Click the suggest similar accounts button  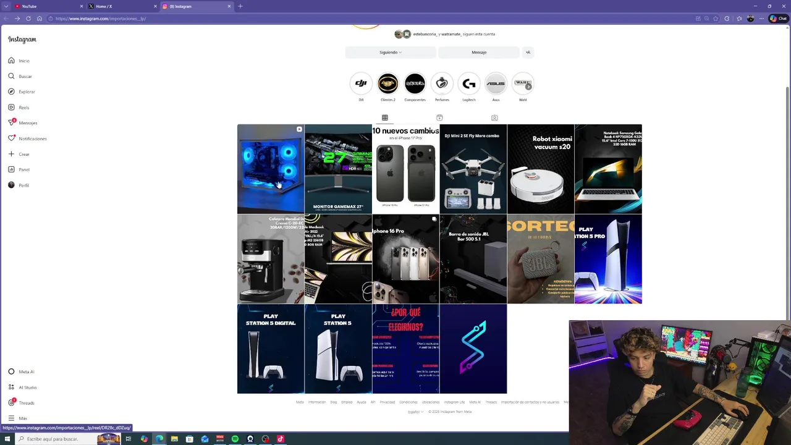click(528, 53)
